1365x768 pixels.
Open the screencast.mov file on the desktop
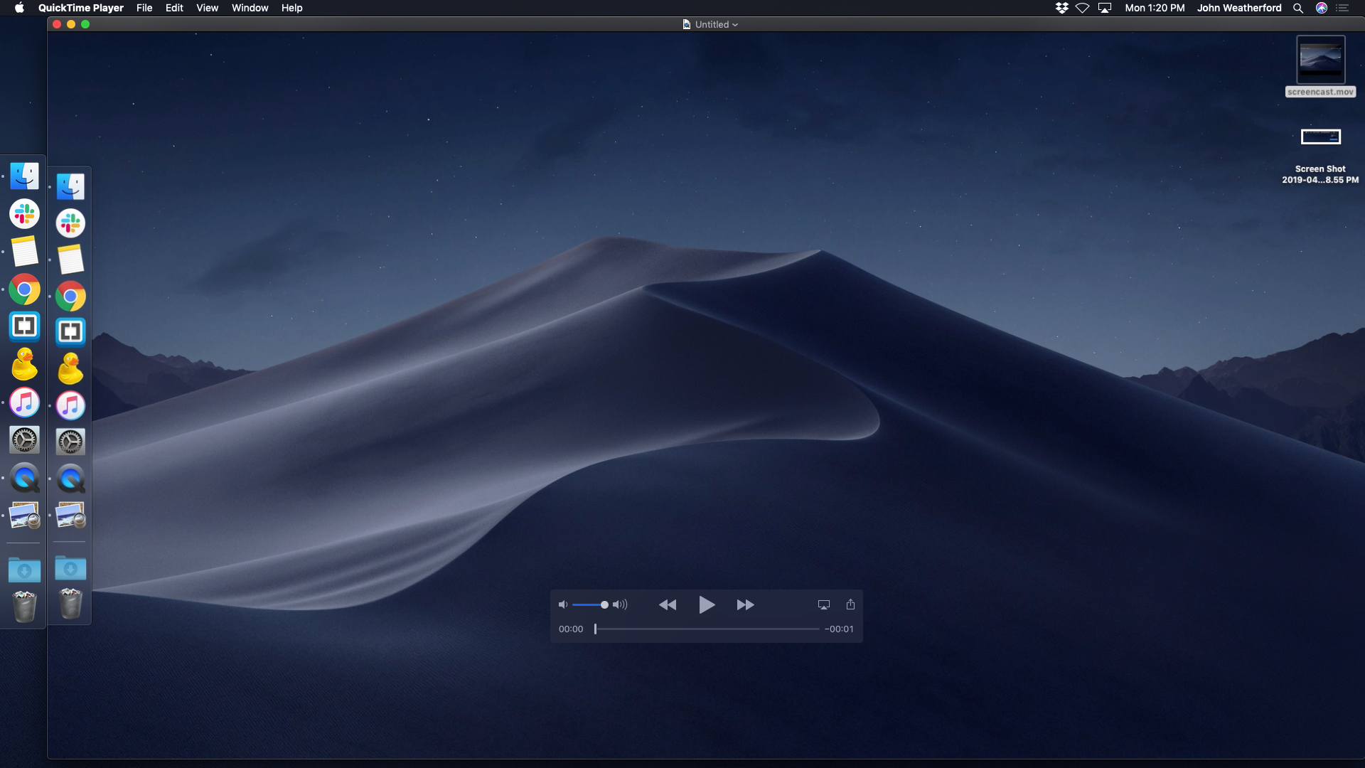click(1321, 60)
